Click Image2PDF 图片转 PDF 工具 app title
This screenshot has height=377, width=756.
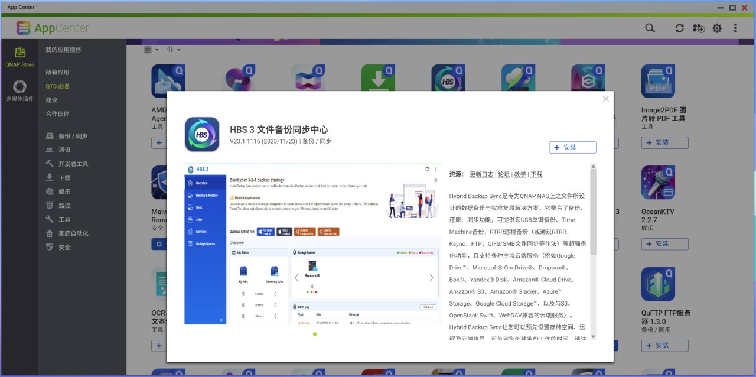tap(663, 114)
